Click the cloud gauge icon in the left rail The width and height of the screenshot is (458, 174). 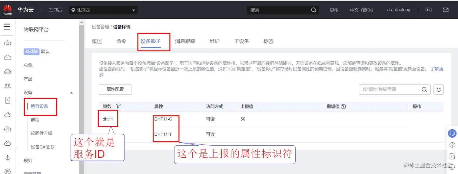click(8, 143)
